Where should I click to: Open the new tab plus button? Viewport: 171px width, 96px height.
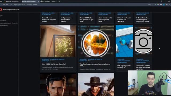click(59, 1)
